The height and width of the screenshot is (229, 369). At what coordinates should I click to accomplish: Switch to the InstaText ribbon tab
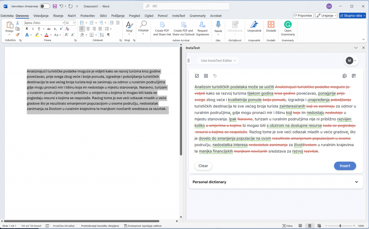tap(178, 16)
